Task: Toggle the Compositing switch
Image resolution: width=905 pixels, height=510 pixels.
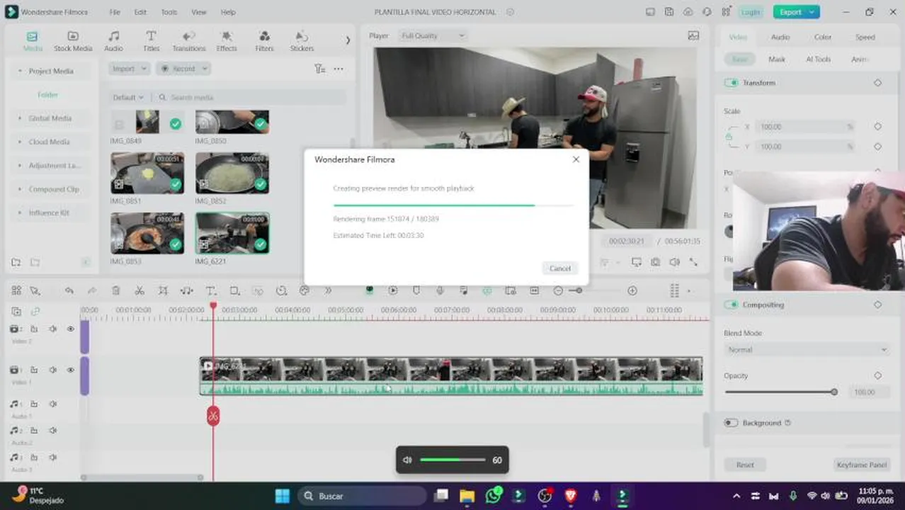Action: click(732, 305)
